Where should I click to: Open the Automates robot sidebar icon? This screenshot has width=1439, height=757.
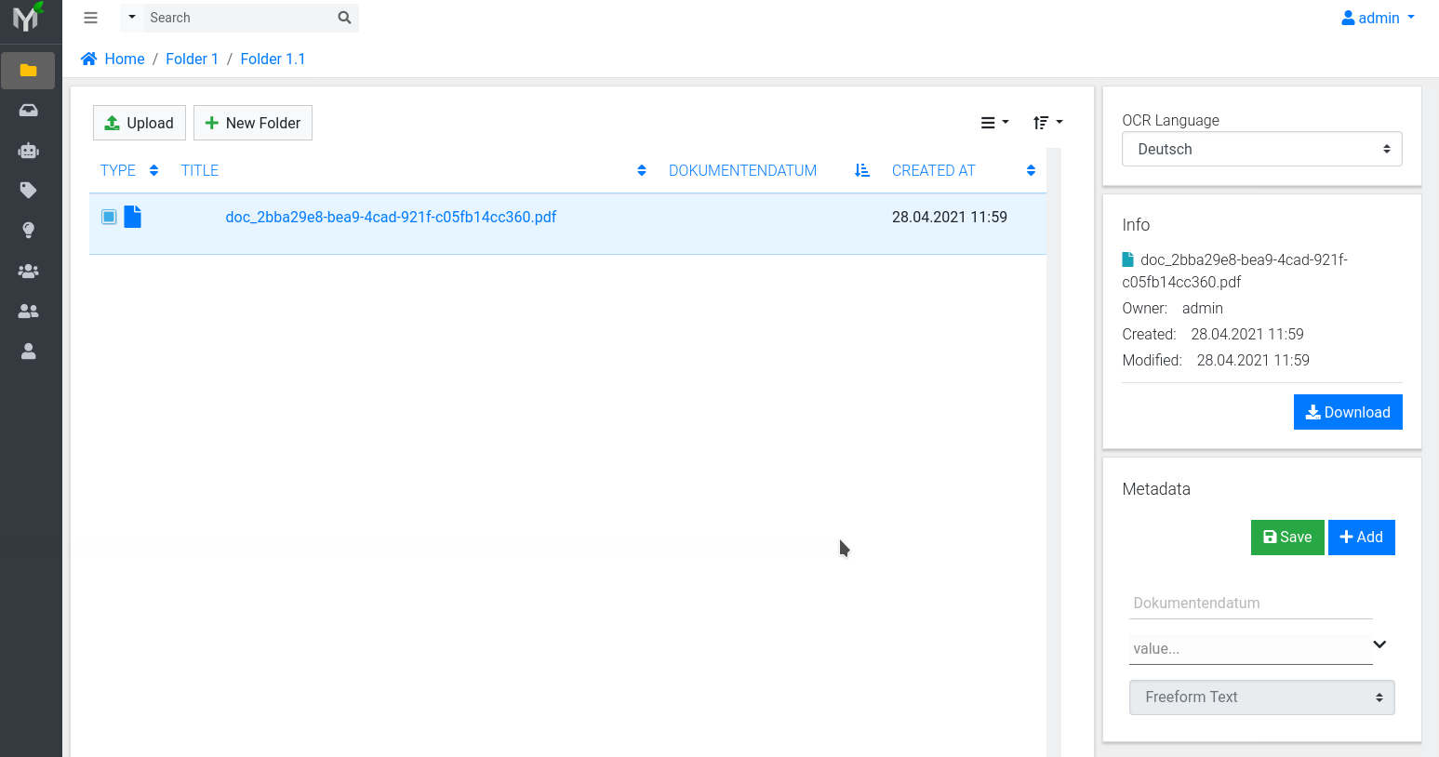(x=28, y=151)
